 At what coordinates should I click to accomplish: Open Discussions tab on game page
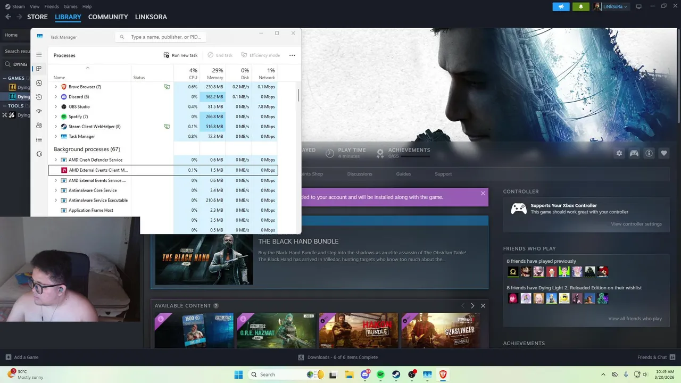pyautogui.click(x=360, y=174)
